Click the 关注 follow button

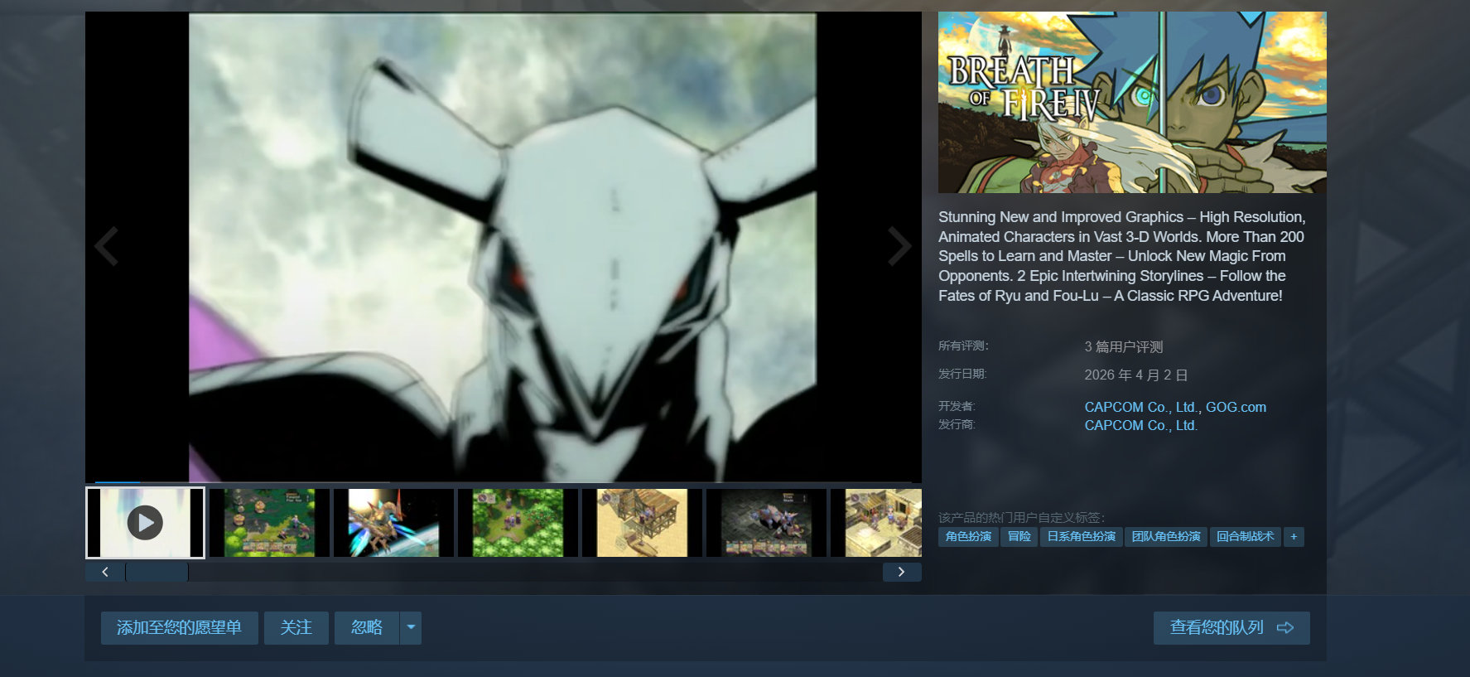point(296,628)
